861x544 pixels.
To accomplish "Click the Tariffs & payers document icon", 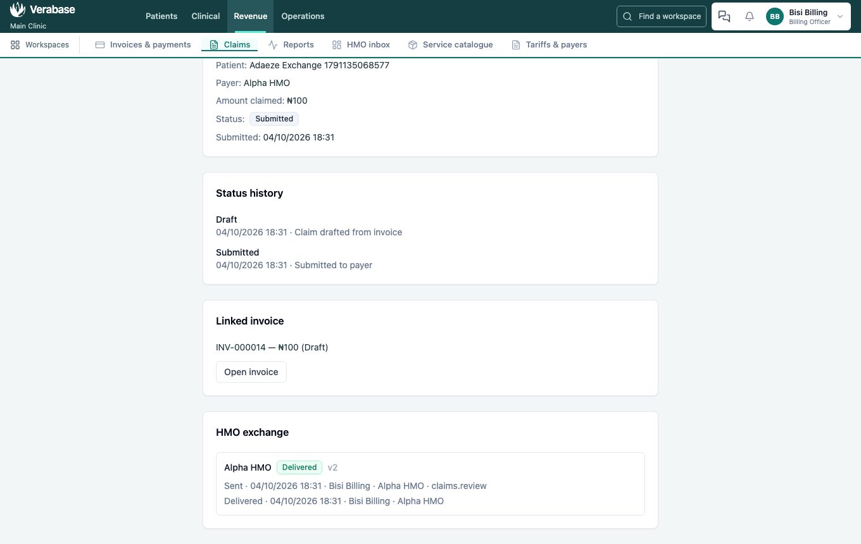I will pos(516,45).
